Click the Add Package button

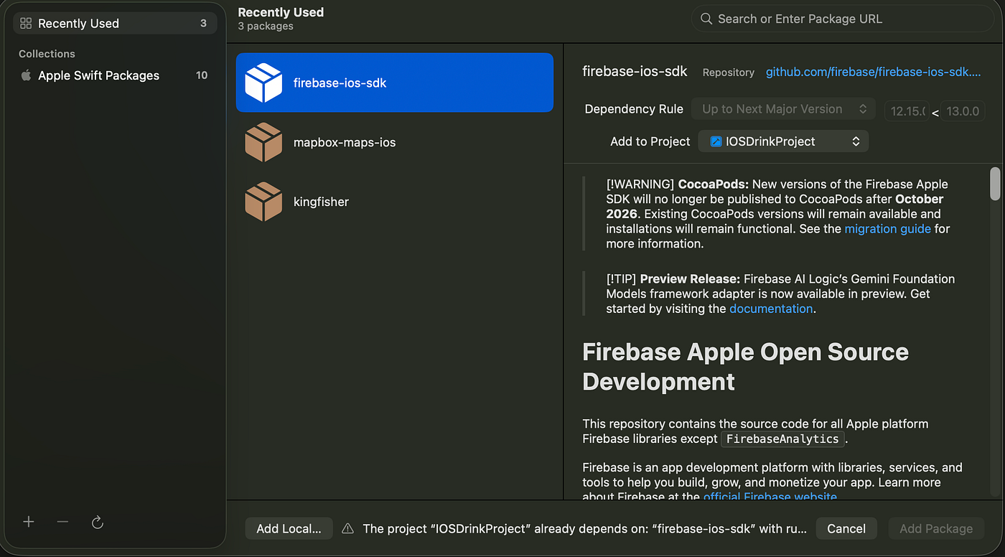[x=936, y=529]
